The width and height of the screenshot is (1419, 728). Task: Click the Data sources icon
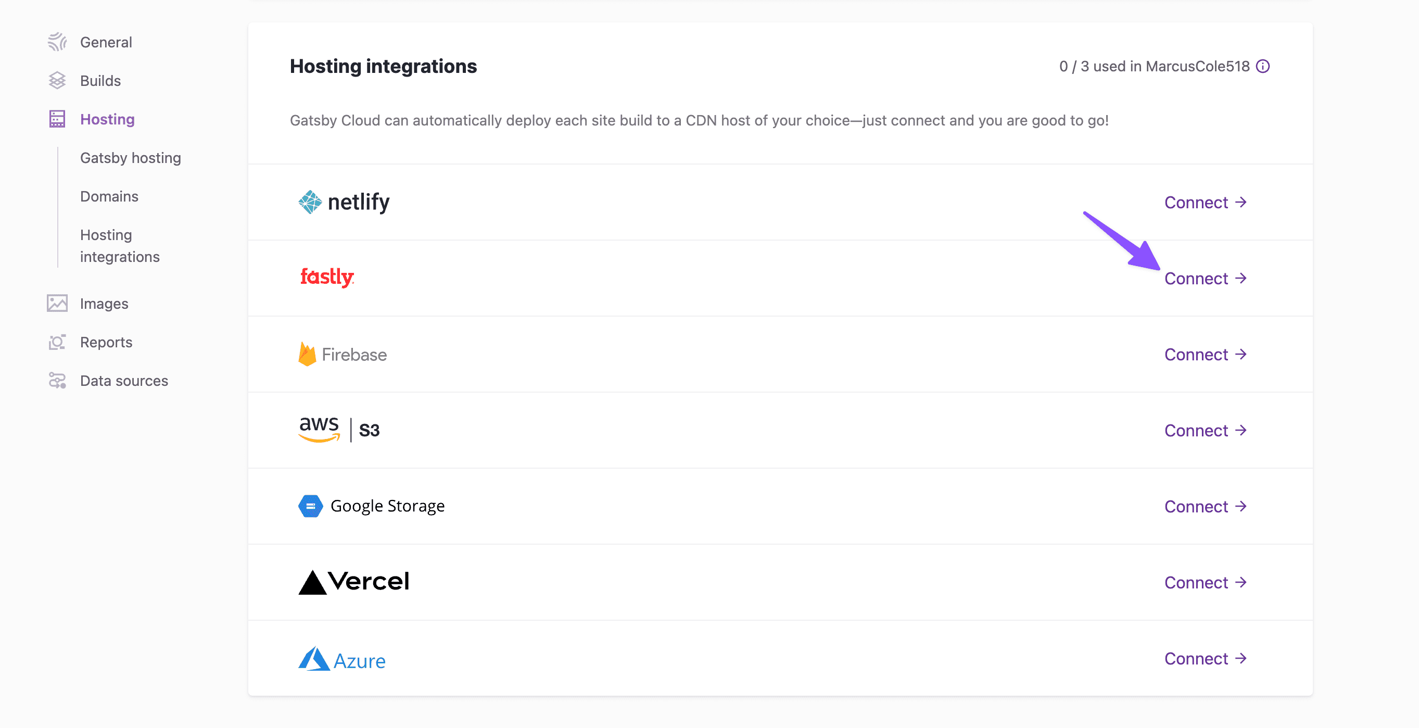pos(57,381)
